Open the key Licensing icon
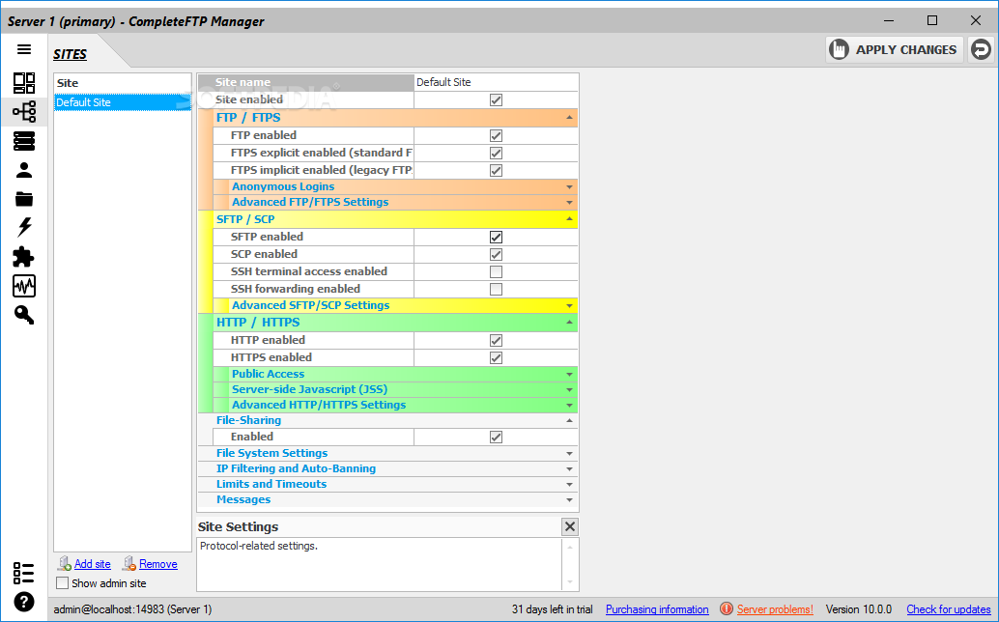Viewport: 999px width, 622px height. [24, 315]
